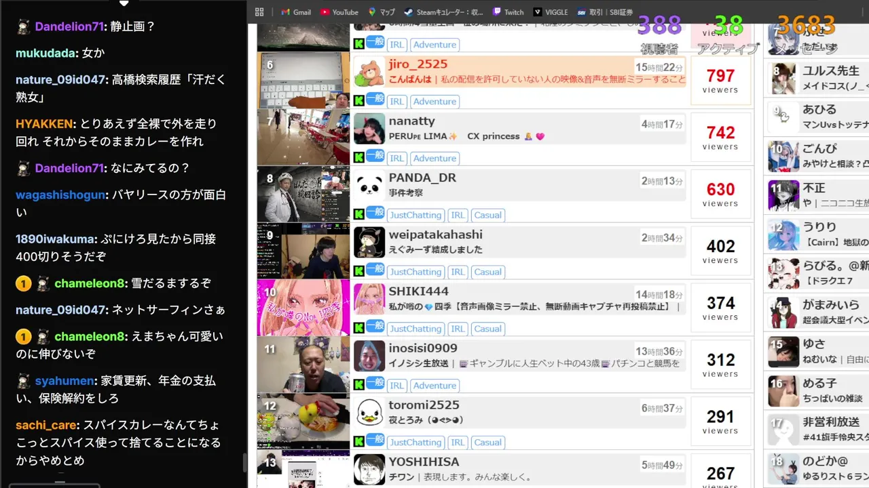Click the 一般 badge in jiro_2525 row
This screenshot has height=488, width=869.
375,98
